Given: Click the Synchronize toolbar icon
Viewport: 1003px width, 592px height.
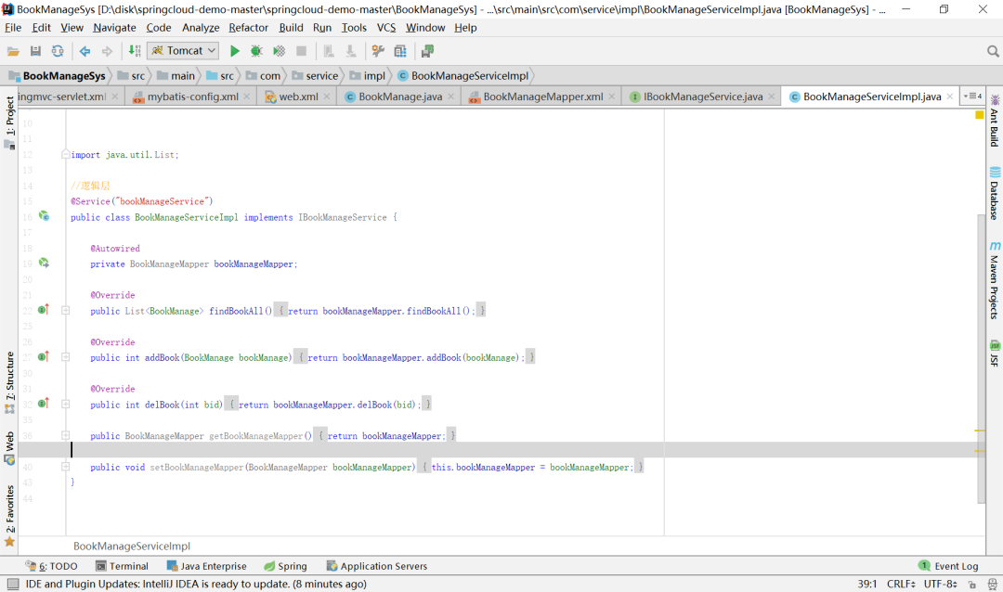Looking at the screenshot, I should (x=58, y=51).
